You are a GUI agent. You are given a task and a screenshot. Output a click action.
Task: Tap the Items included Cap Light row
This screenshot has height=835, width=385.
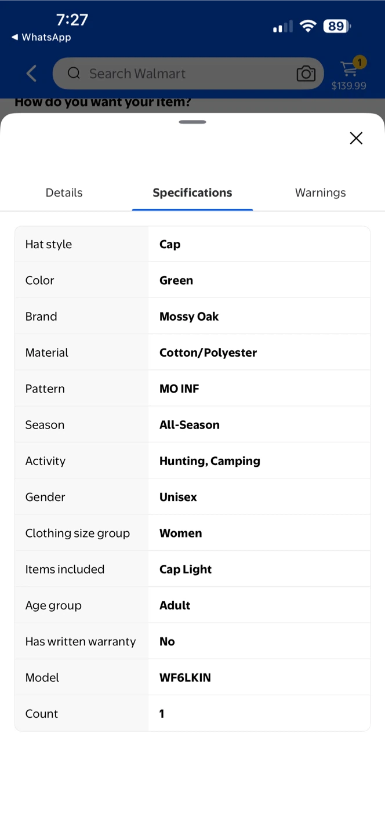tap(192, 569)
